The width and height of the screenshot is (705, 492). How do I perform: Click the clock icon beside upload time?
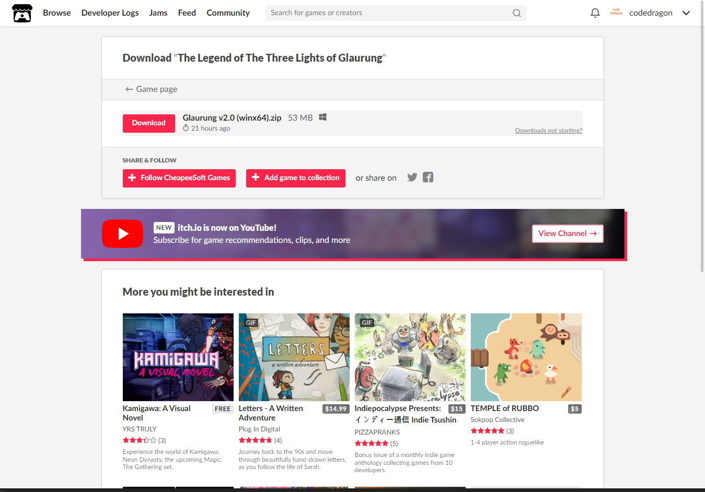pyautogui.click(x=186, y=128)
